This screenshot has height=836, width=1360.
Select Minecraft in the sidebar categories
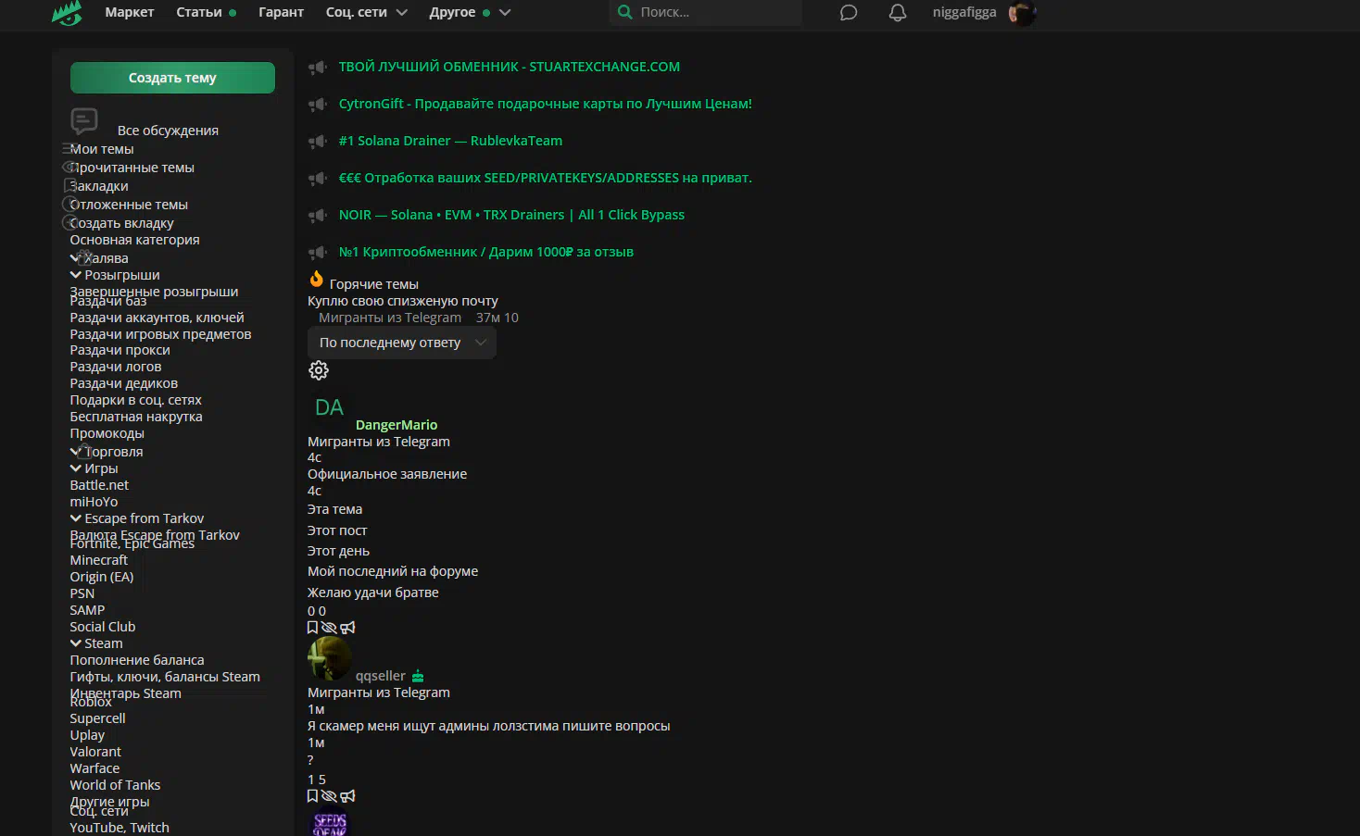(99, 560)
